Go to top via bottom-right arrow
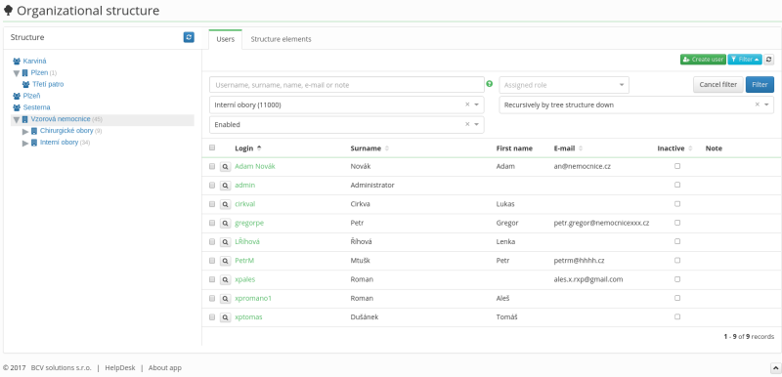 click(x=775, y=368)
